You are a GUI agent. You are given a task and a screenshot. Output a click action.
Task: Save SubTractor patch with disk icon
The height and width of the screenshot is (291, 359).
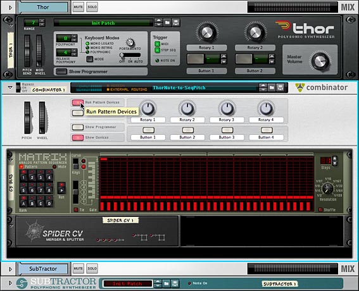(x=175, y=283)
